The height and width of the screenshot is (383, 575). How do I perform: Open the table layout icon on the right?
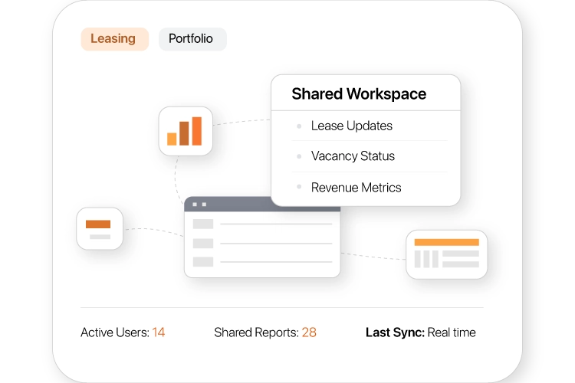[x=446, y=254]
